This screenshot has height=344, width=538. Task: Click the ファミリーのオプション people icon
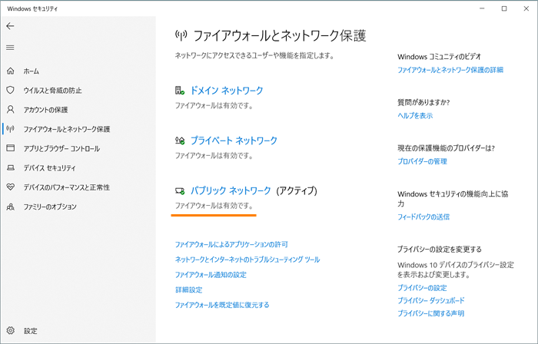coord(10,207)
